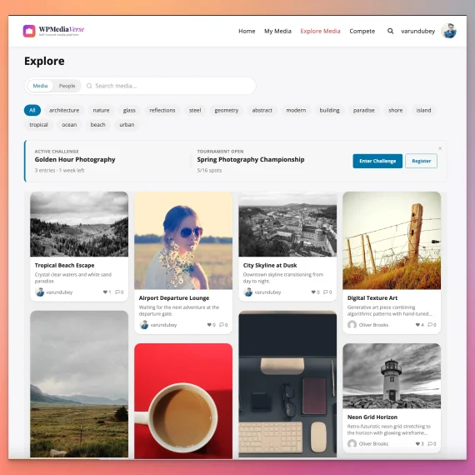Open comments on Neon Grid Horizon

click(x=430, y=443)
